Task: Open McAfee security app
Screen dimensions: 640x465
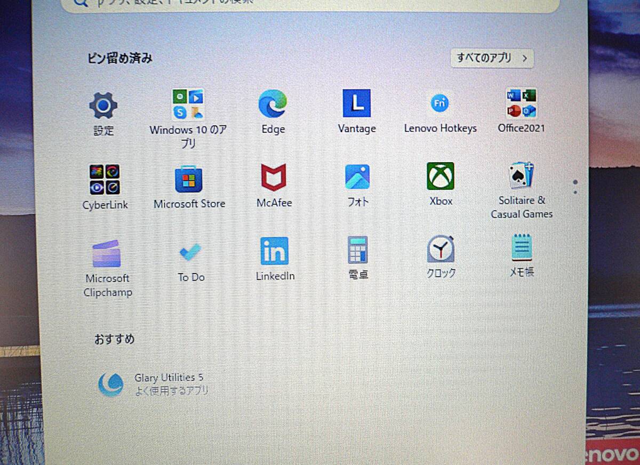Action: coord(274,186)
